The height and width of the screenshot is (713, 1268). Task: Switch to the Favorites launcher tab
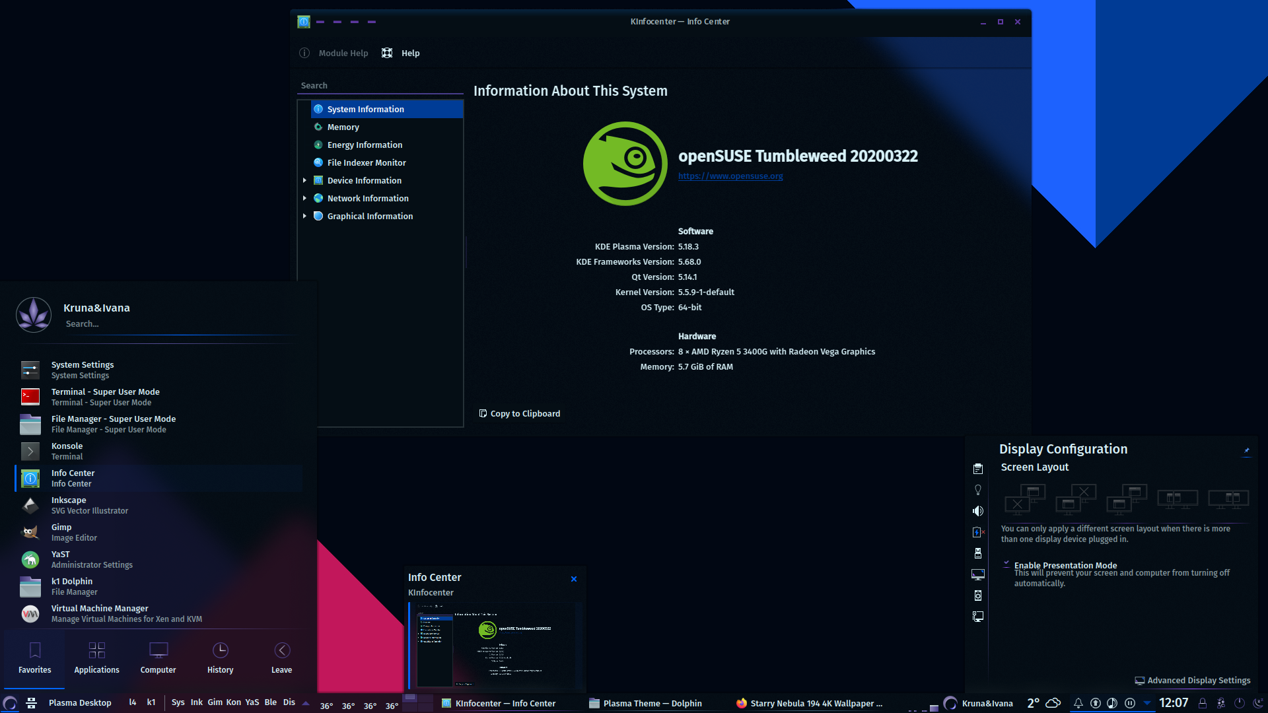click(x=34, y=658)
